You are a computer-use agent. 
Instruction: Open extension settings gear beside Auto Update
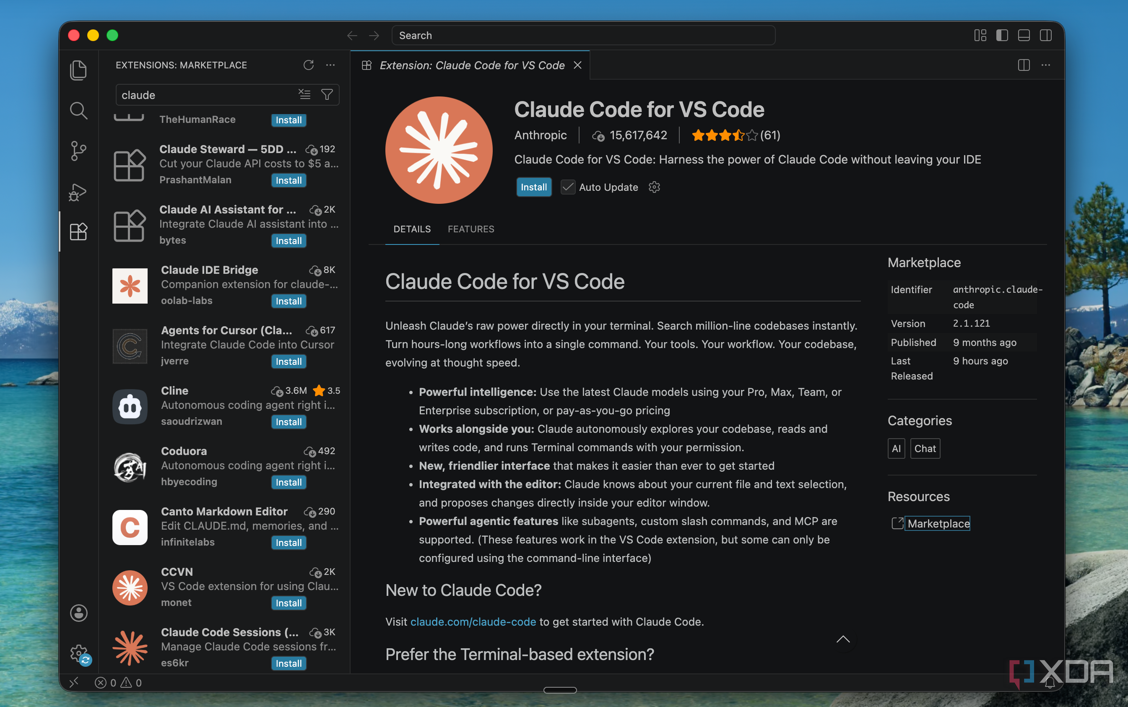[x=655, y=187]
